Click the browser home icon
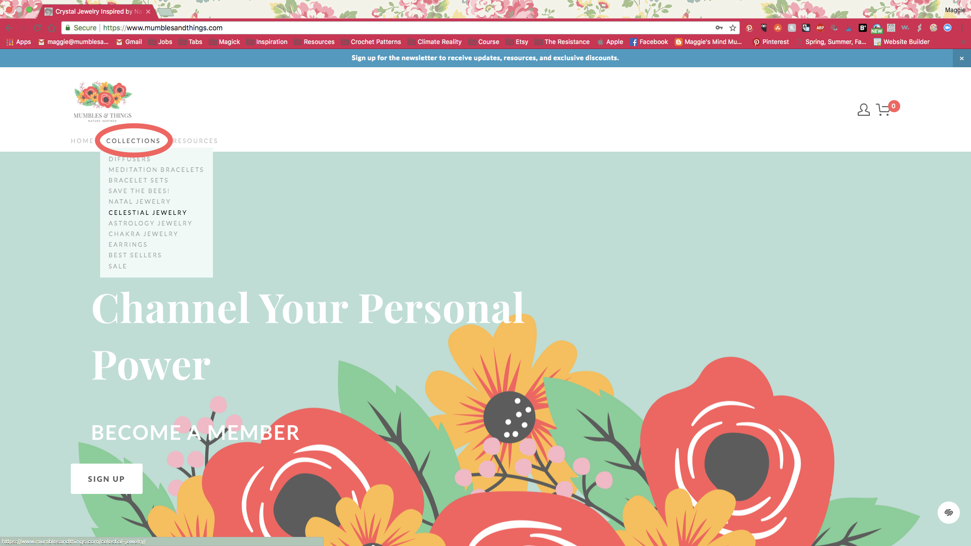The width and height of the screenshot is (971, 546). pos(52,28)
